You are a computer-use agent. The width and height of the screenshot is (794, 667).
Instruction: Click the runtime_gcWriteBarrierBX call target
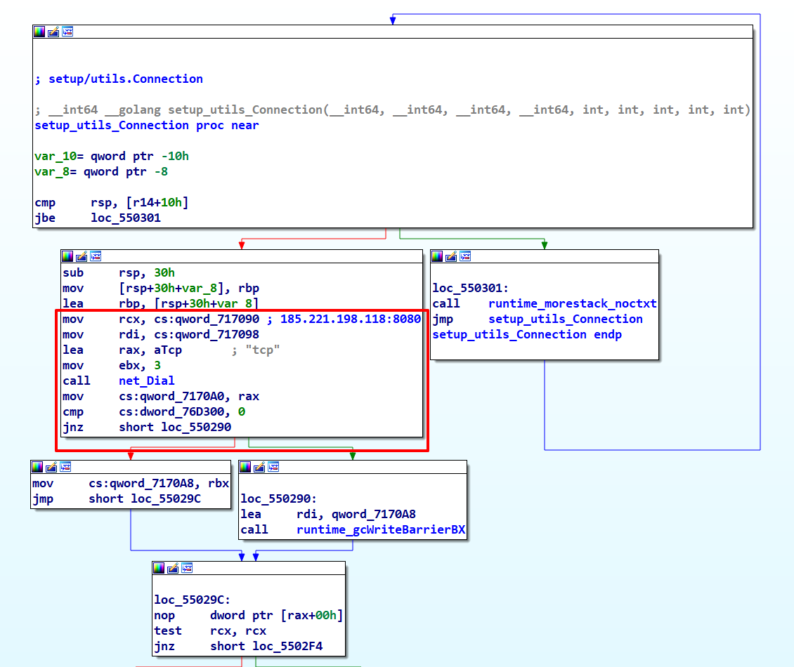click(380, 529)
